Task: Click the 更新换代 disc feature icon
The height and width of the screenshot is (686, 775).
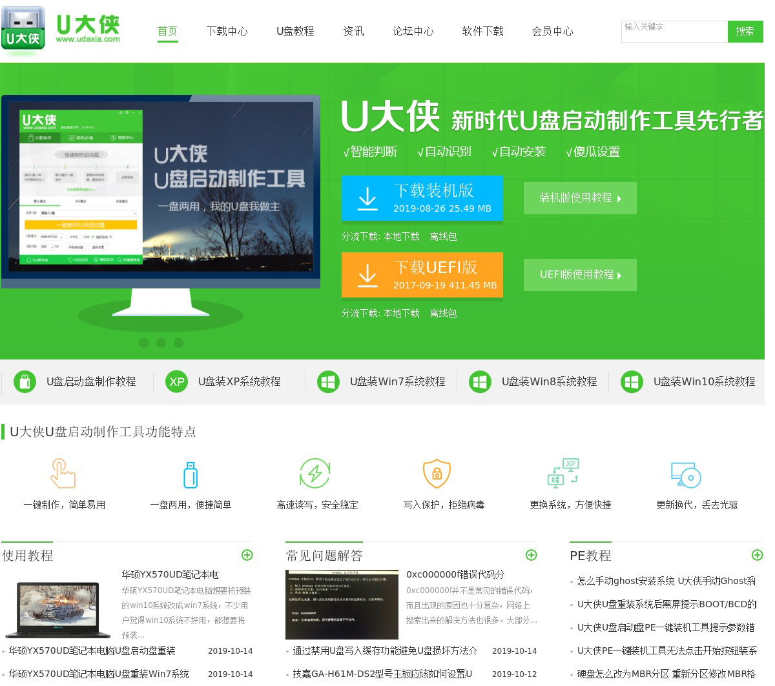Action: pos(686,474)
